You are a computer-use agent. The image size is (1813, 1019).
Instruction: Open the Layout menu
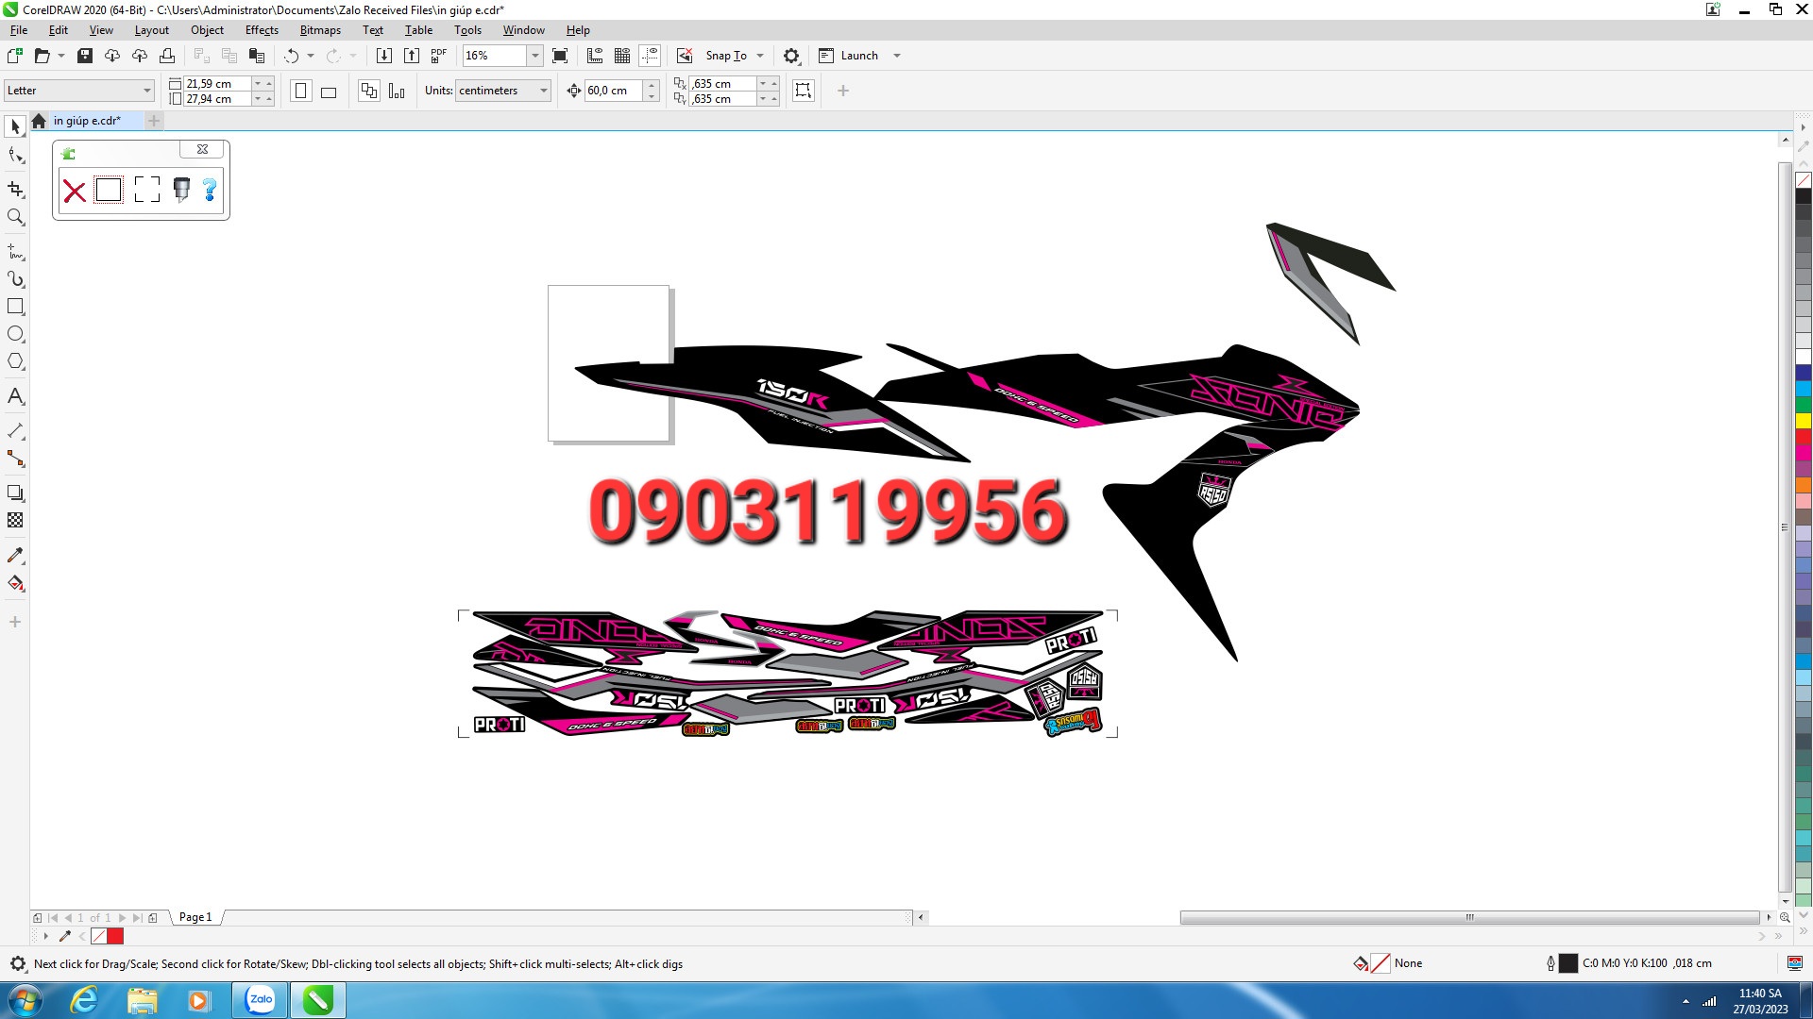[152, 30]
